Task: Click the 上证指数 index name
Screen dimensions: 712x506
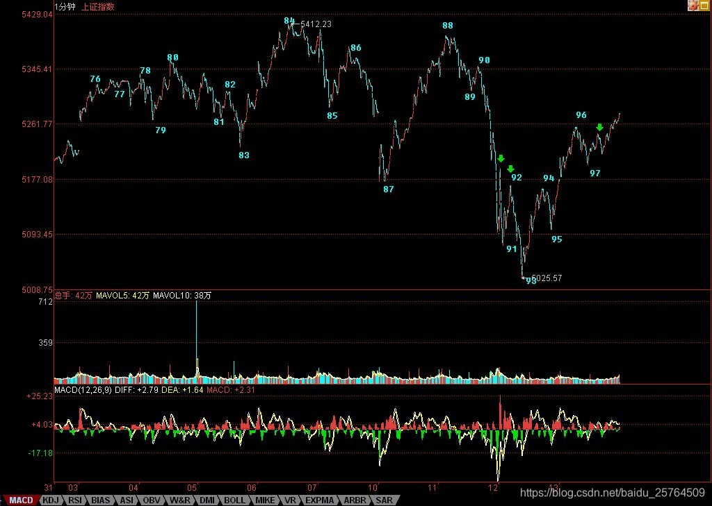Action: pyautogui.click(x=97, y=6)
